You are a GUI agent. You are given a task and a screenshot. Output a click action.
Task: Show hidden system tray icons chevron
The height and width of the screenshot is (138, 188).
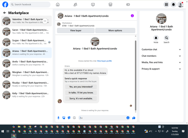(x=156, y=131)
